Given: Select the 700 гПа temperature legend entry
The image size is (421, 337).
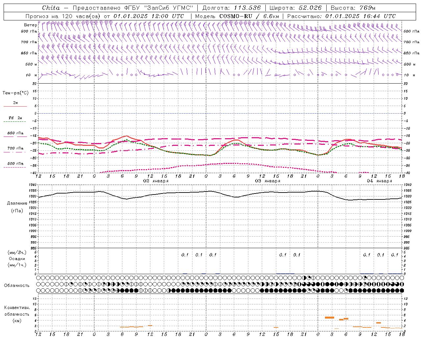Looking at the screenshot, I should click(x=15, y=148).
